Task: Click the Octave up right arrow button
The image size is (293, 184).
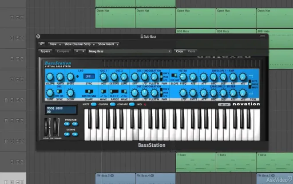Action: 75,134
